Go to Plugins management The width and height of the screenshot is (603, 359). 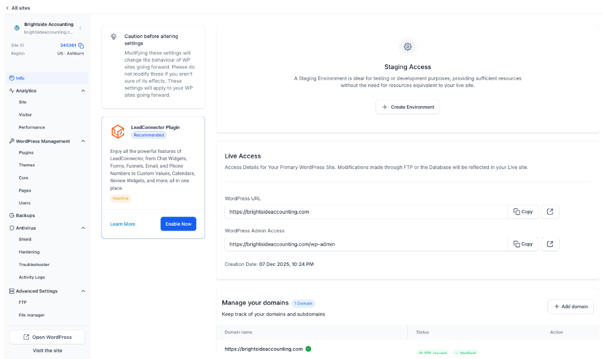click(x=26, y=152)
